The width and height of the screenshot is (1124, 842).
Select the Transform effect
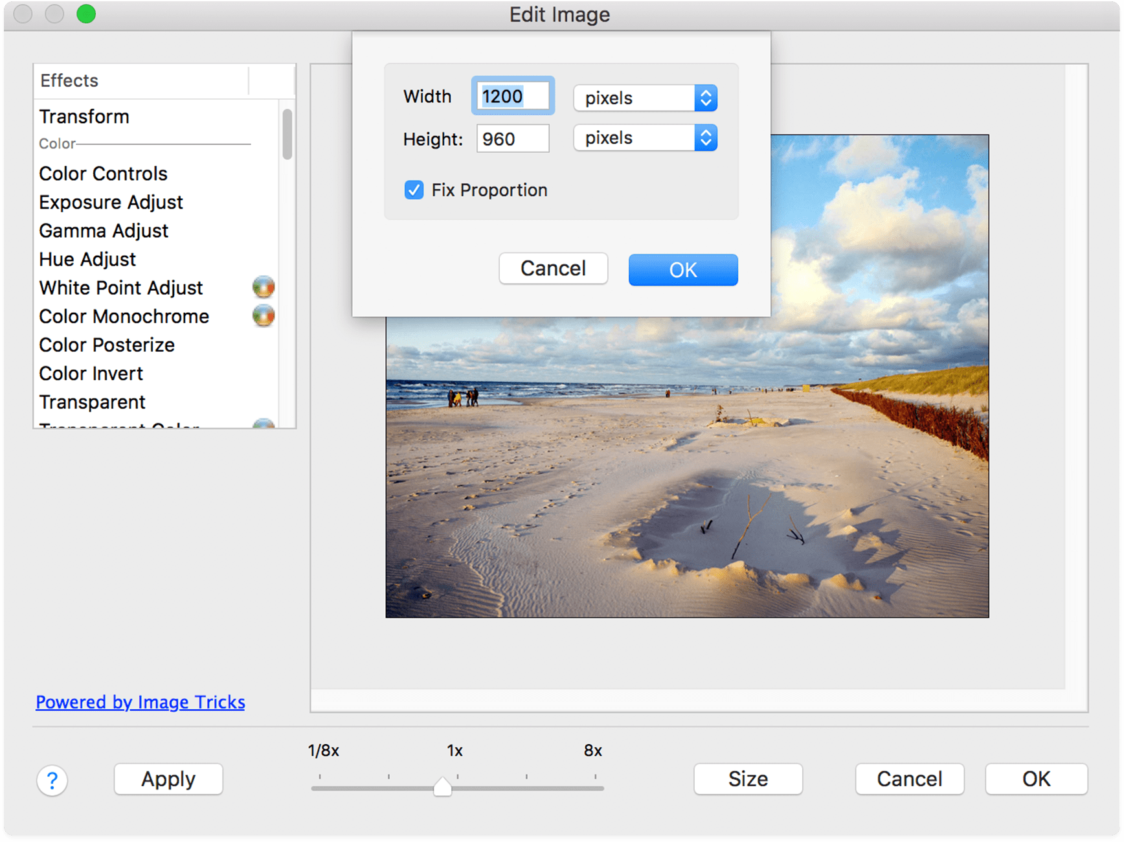tap(84, 117)
